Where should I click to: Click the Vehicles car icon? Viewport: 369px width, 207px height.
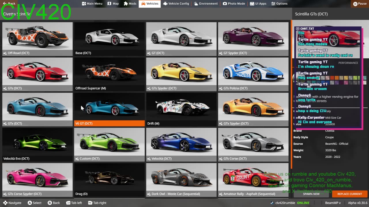(143, 4)
